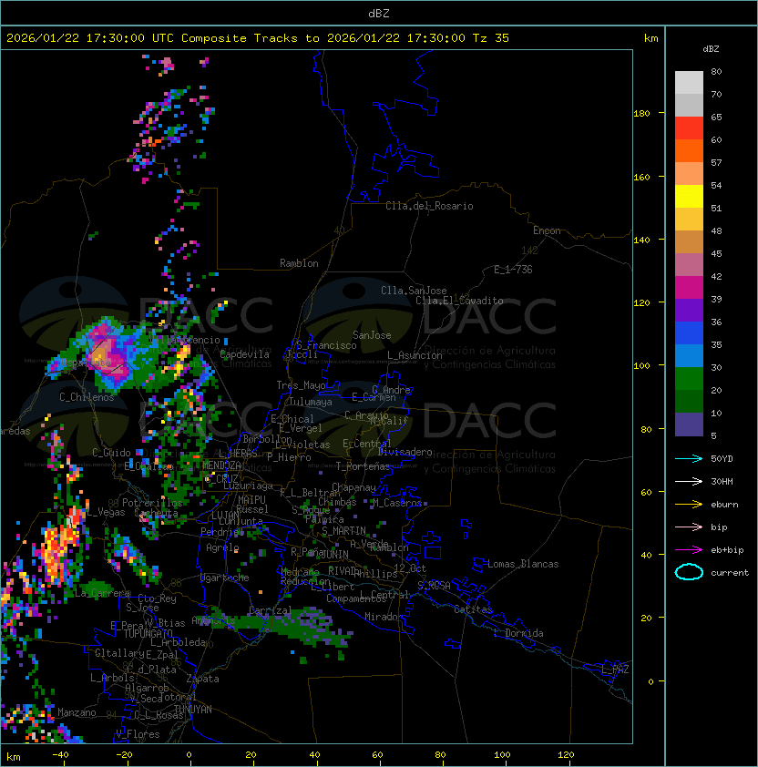The height and width of the screenshot is (767, 758).
Task: Select the slate purple 5-10 dBZ swatch
Action: pos(689,424)
